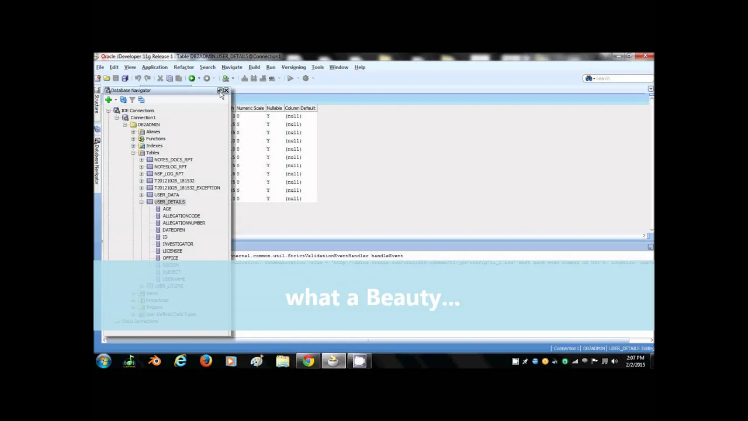The image size is (748, 421).
Task: Close the Database Navigator panel
Action: (226, 91)
